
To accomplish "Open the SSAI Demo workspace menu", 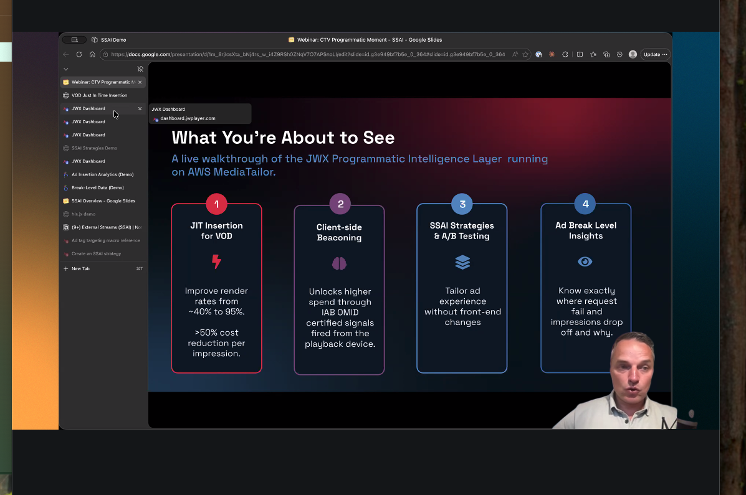I will [x=109, y=40].
